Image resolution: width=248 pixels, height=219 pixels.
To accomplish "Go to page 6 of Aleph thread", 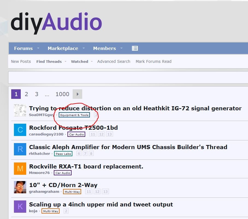I will 79,153.
